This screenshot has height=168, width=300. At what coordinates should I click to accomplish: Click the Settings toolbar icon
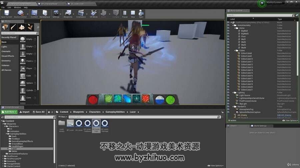56,13
